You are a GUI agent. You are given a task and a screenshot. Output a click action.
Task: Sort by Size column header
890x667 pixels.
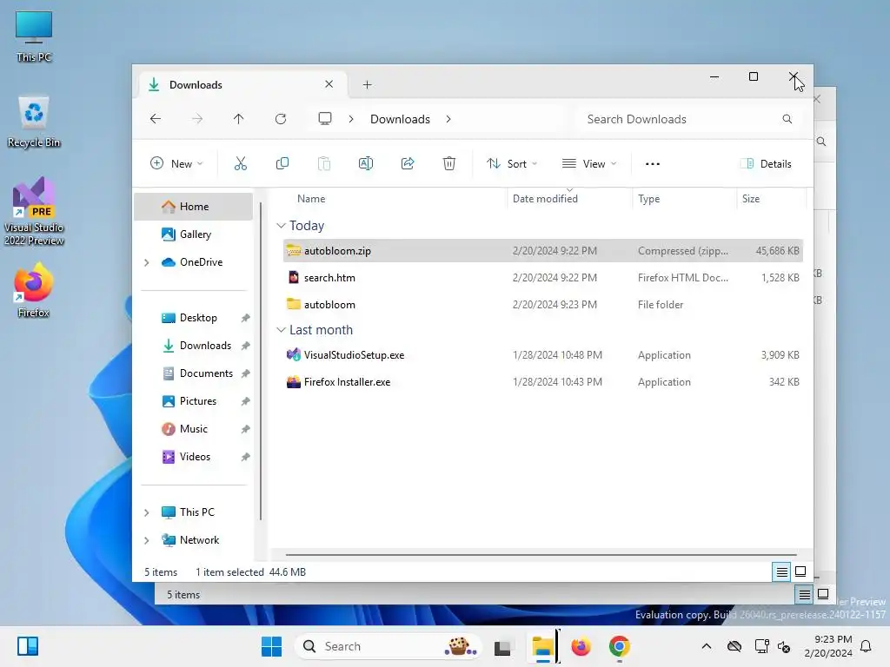click(751, 199)
